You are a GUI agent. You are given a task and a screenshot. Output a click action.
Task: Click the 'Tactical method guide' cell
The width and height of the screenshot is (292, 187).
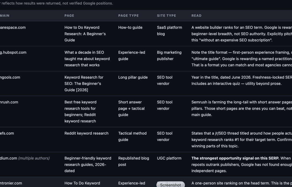pyautogui.click(x=132, y=137)
